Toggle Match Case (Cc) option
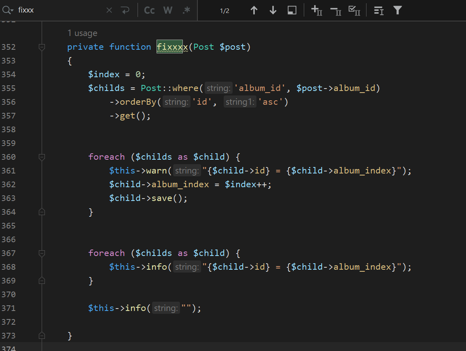This screenshot has height=351, width=466. tap(149, 11)
